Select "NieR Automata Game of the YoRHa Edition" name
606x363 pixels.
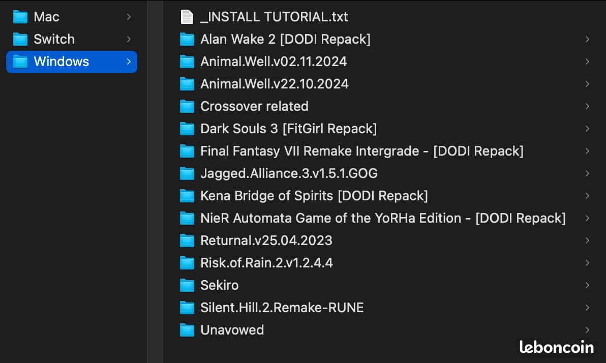331,219
